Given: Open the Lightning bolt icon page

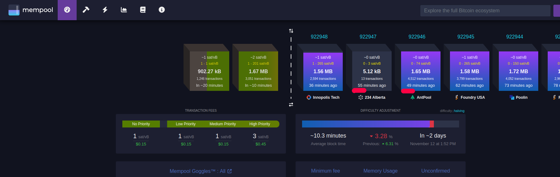Looking at the screenshot, I should [105, 10].
